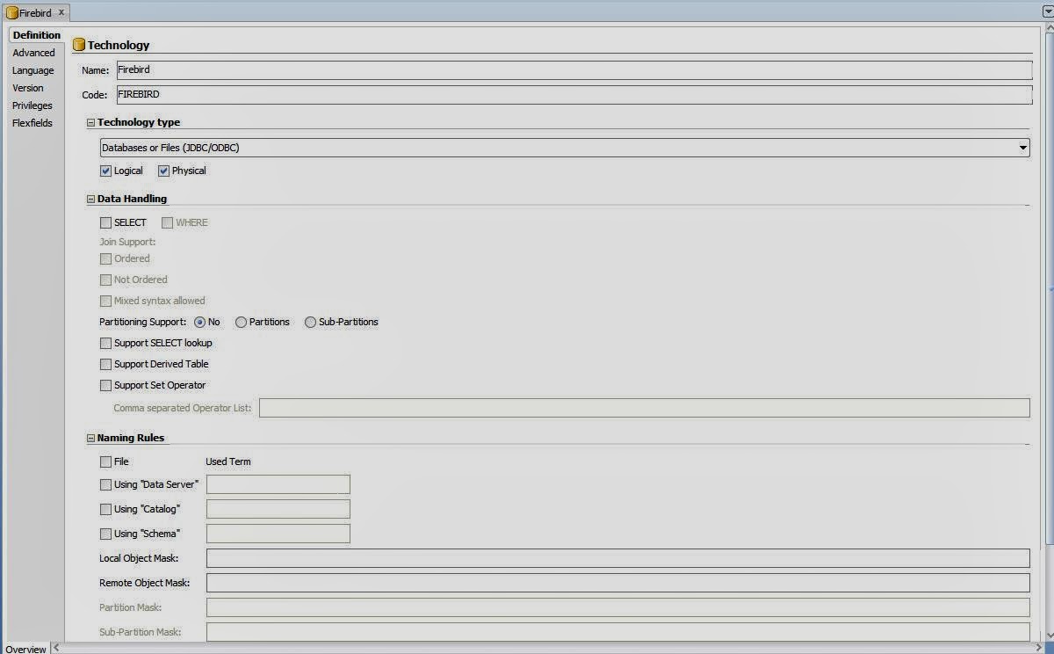Open the Flexfields side tab
This screenshot has width=1054, height=654.
[32, 123]
